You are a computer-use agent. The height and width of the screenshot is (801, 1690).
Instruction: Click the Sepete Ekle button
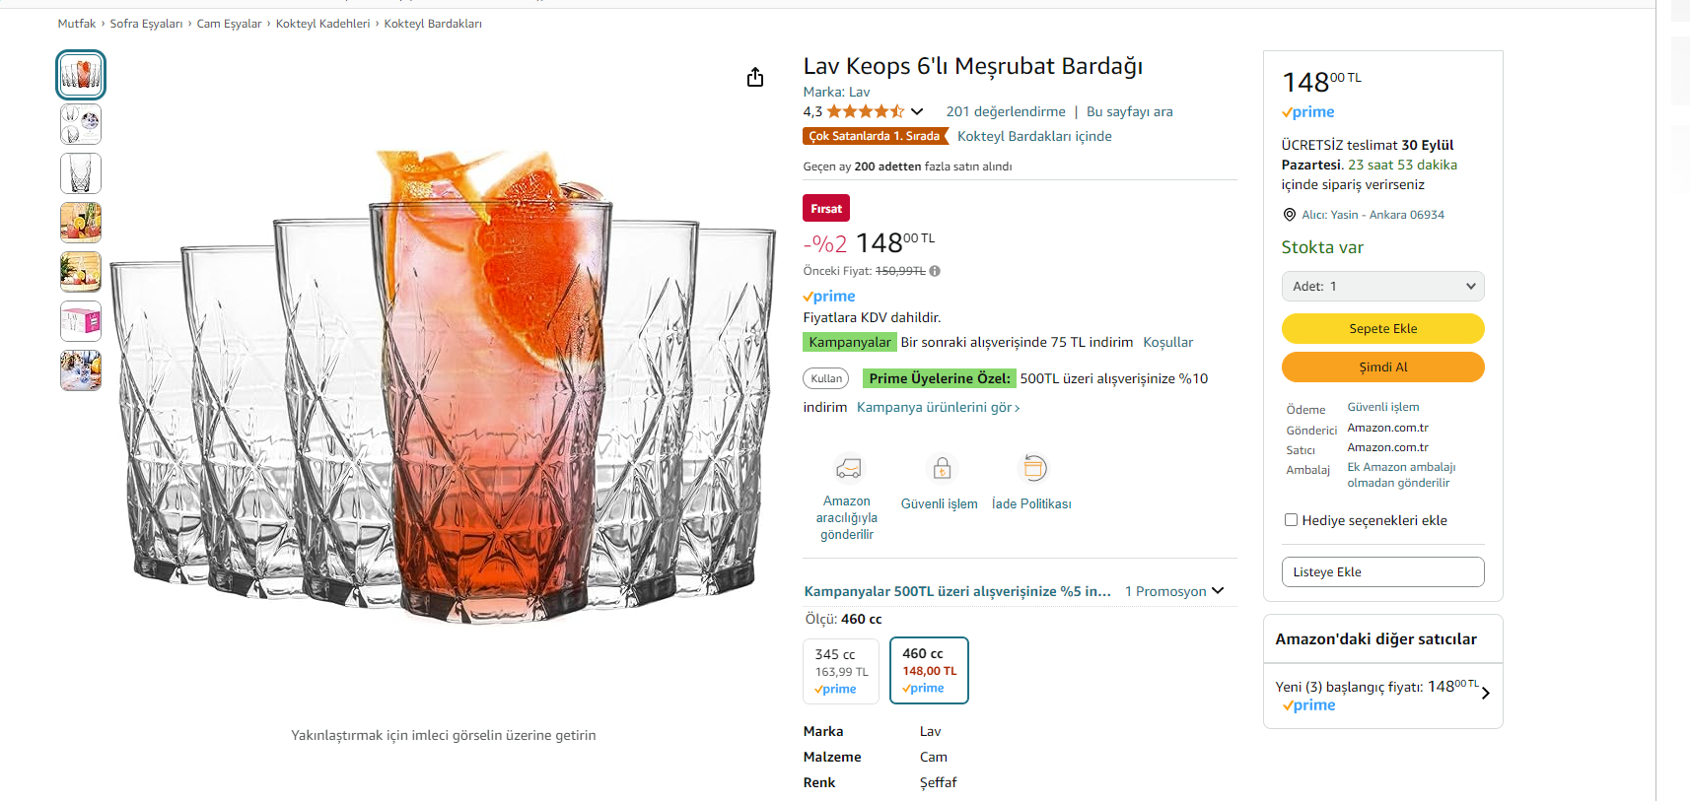point(1382,329)
